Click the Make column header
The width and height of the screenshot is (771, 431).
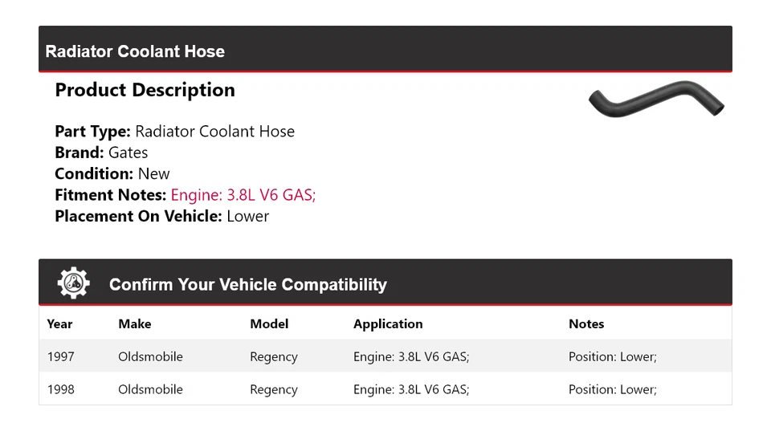pyautogui.click(x=134, y=324)
